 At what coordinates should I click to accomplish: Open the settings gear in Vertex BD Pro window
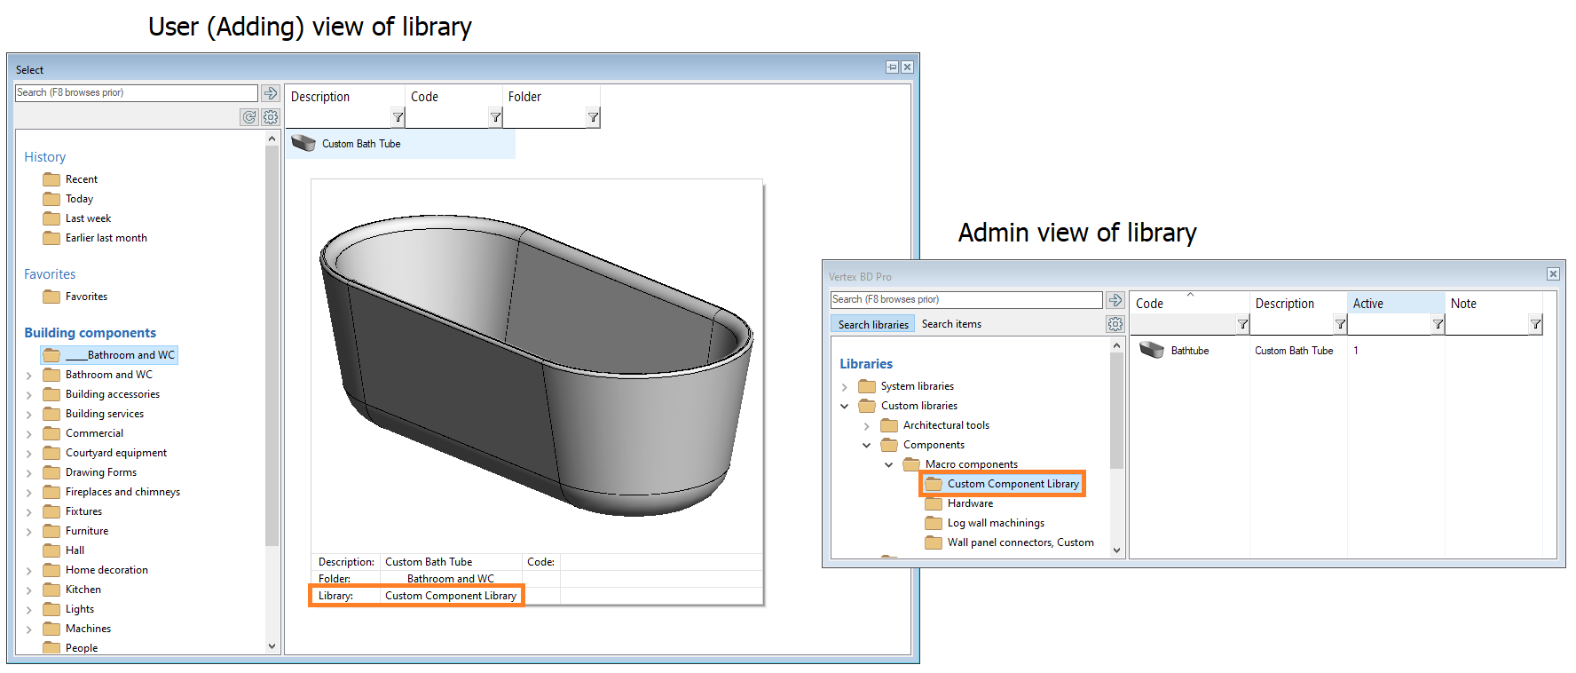1115,324
